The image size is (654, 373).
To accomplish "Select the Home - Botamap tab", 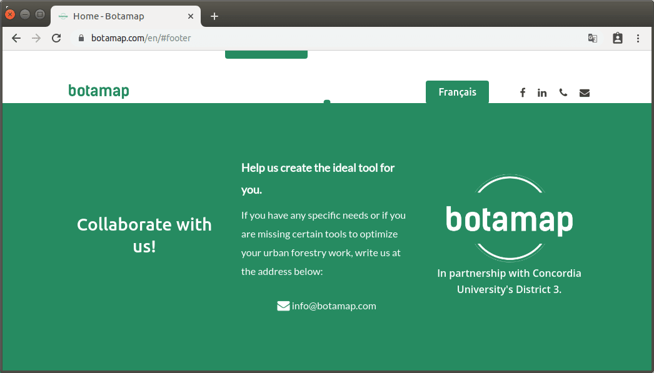I will [x=126, y=16].
